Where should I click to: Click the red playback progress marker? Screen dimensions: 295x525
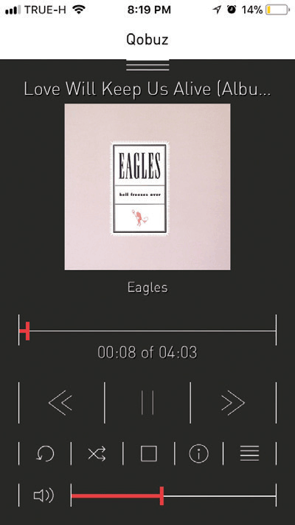pyautogui.click(x=27, y=331)
